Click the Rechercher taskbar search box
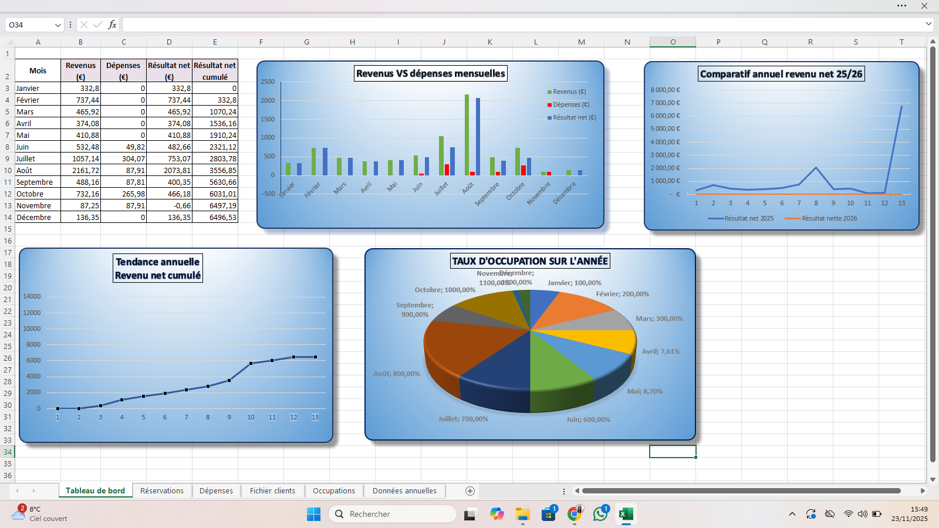 [394, 514]
